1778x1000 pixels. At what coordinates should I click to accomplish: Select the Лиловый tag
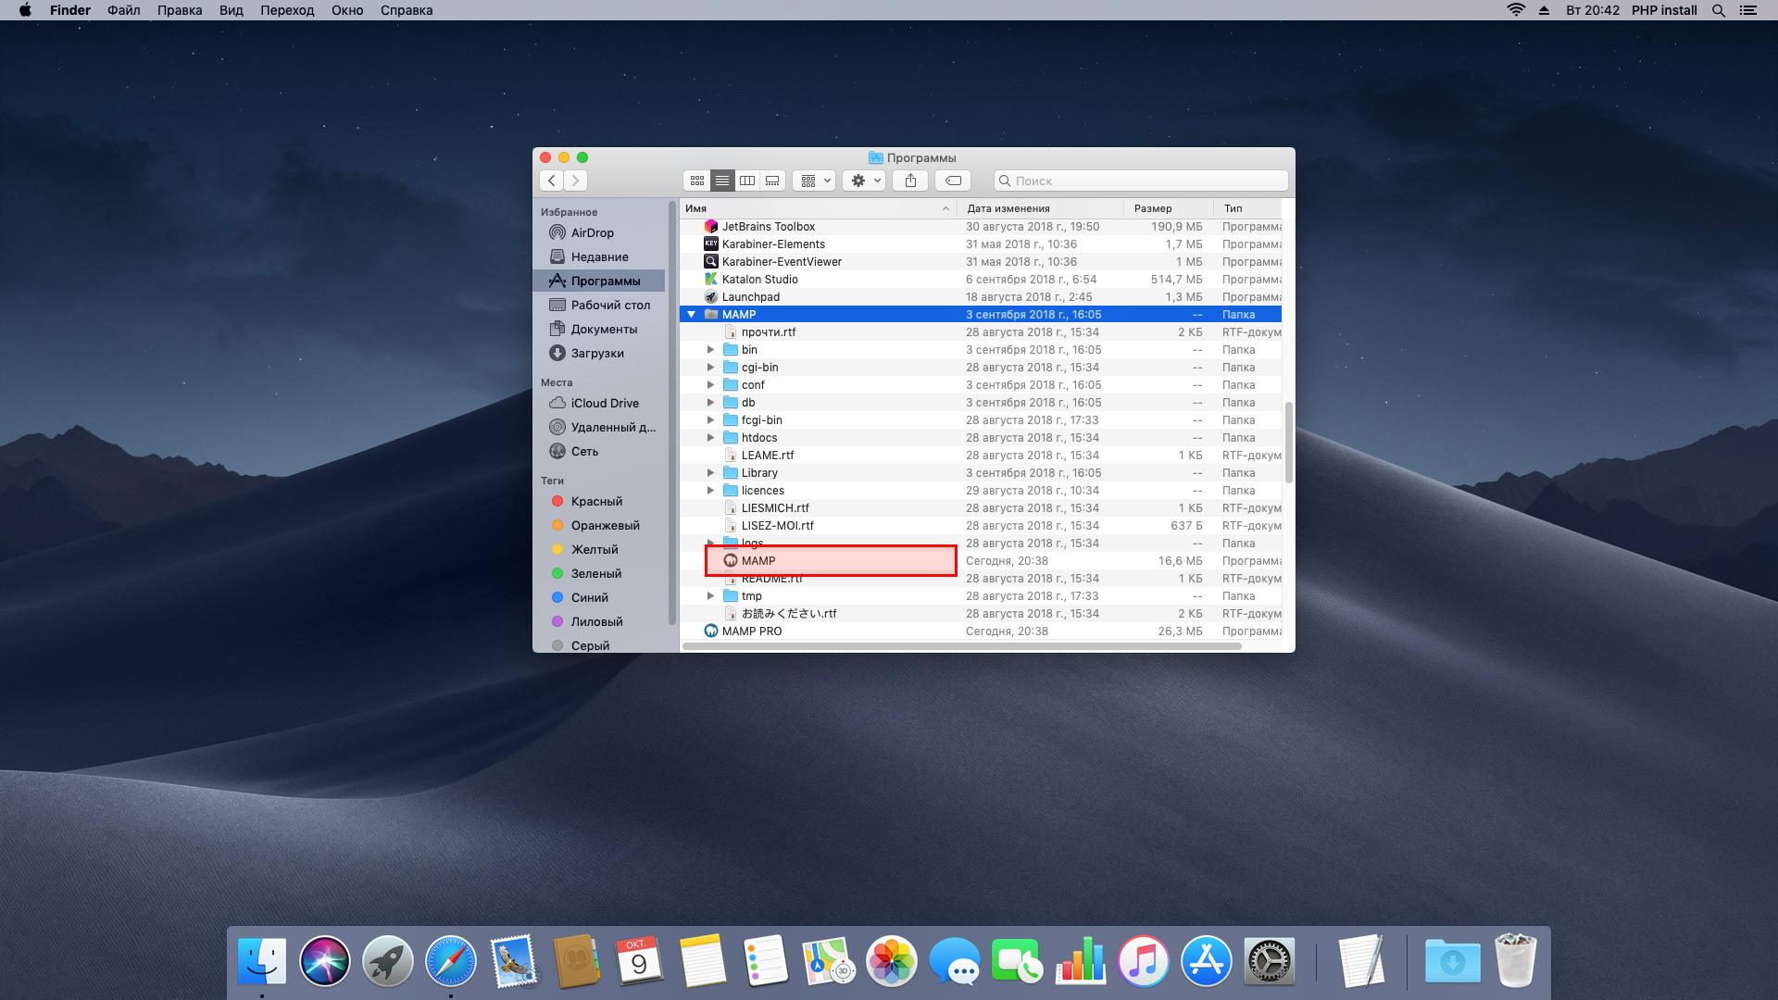click(599, 622)
